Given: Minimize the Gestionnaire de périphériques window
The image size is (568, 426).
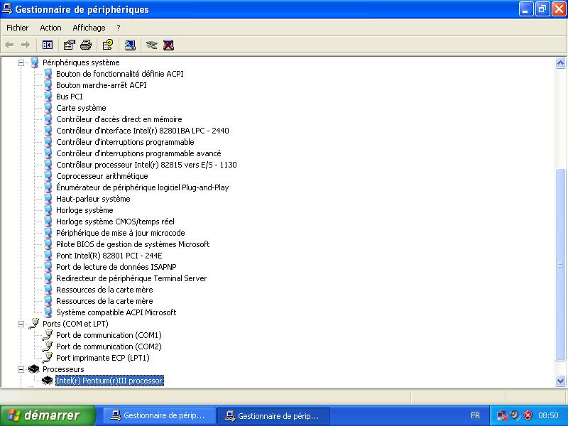Looking at the screenshot, I should pyautogui.click(x=526, y=9).
